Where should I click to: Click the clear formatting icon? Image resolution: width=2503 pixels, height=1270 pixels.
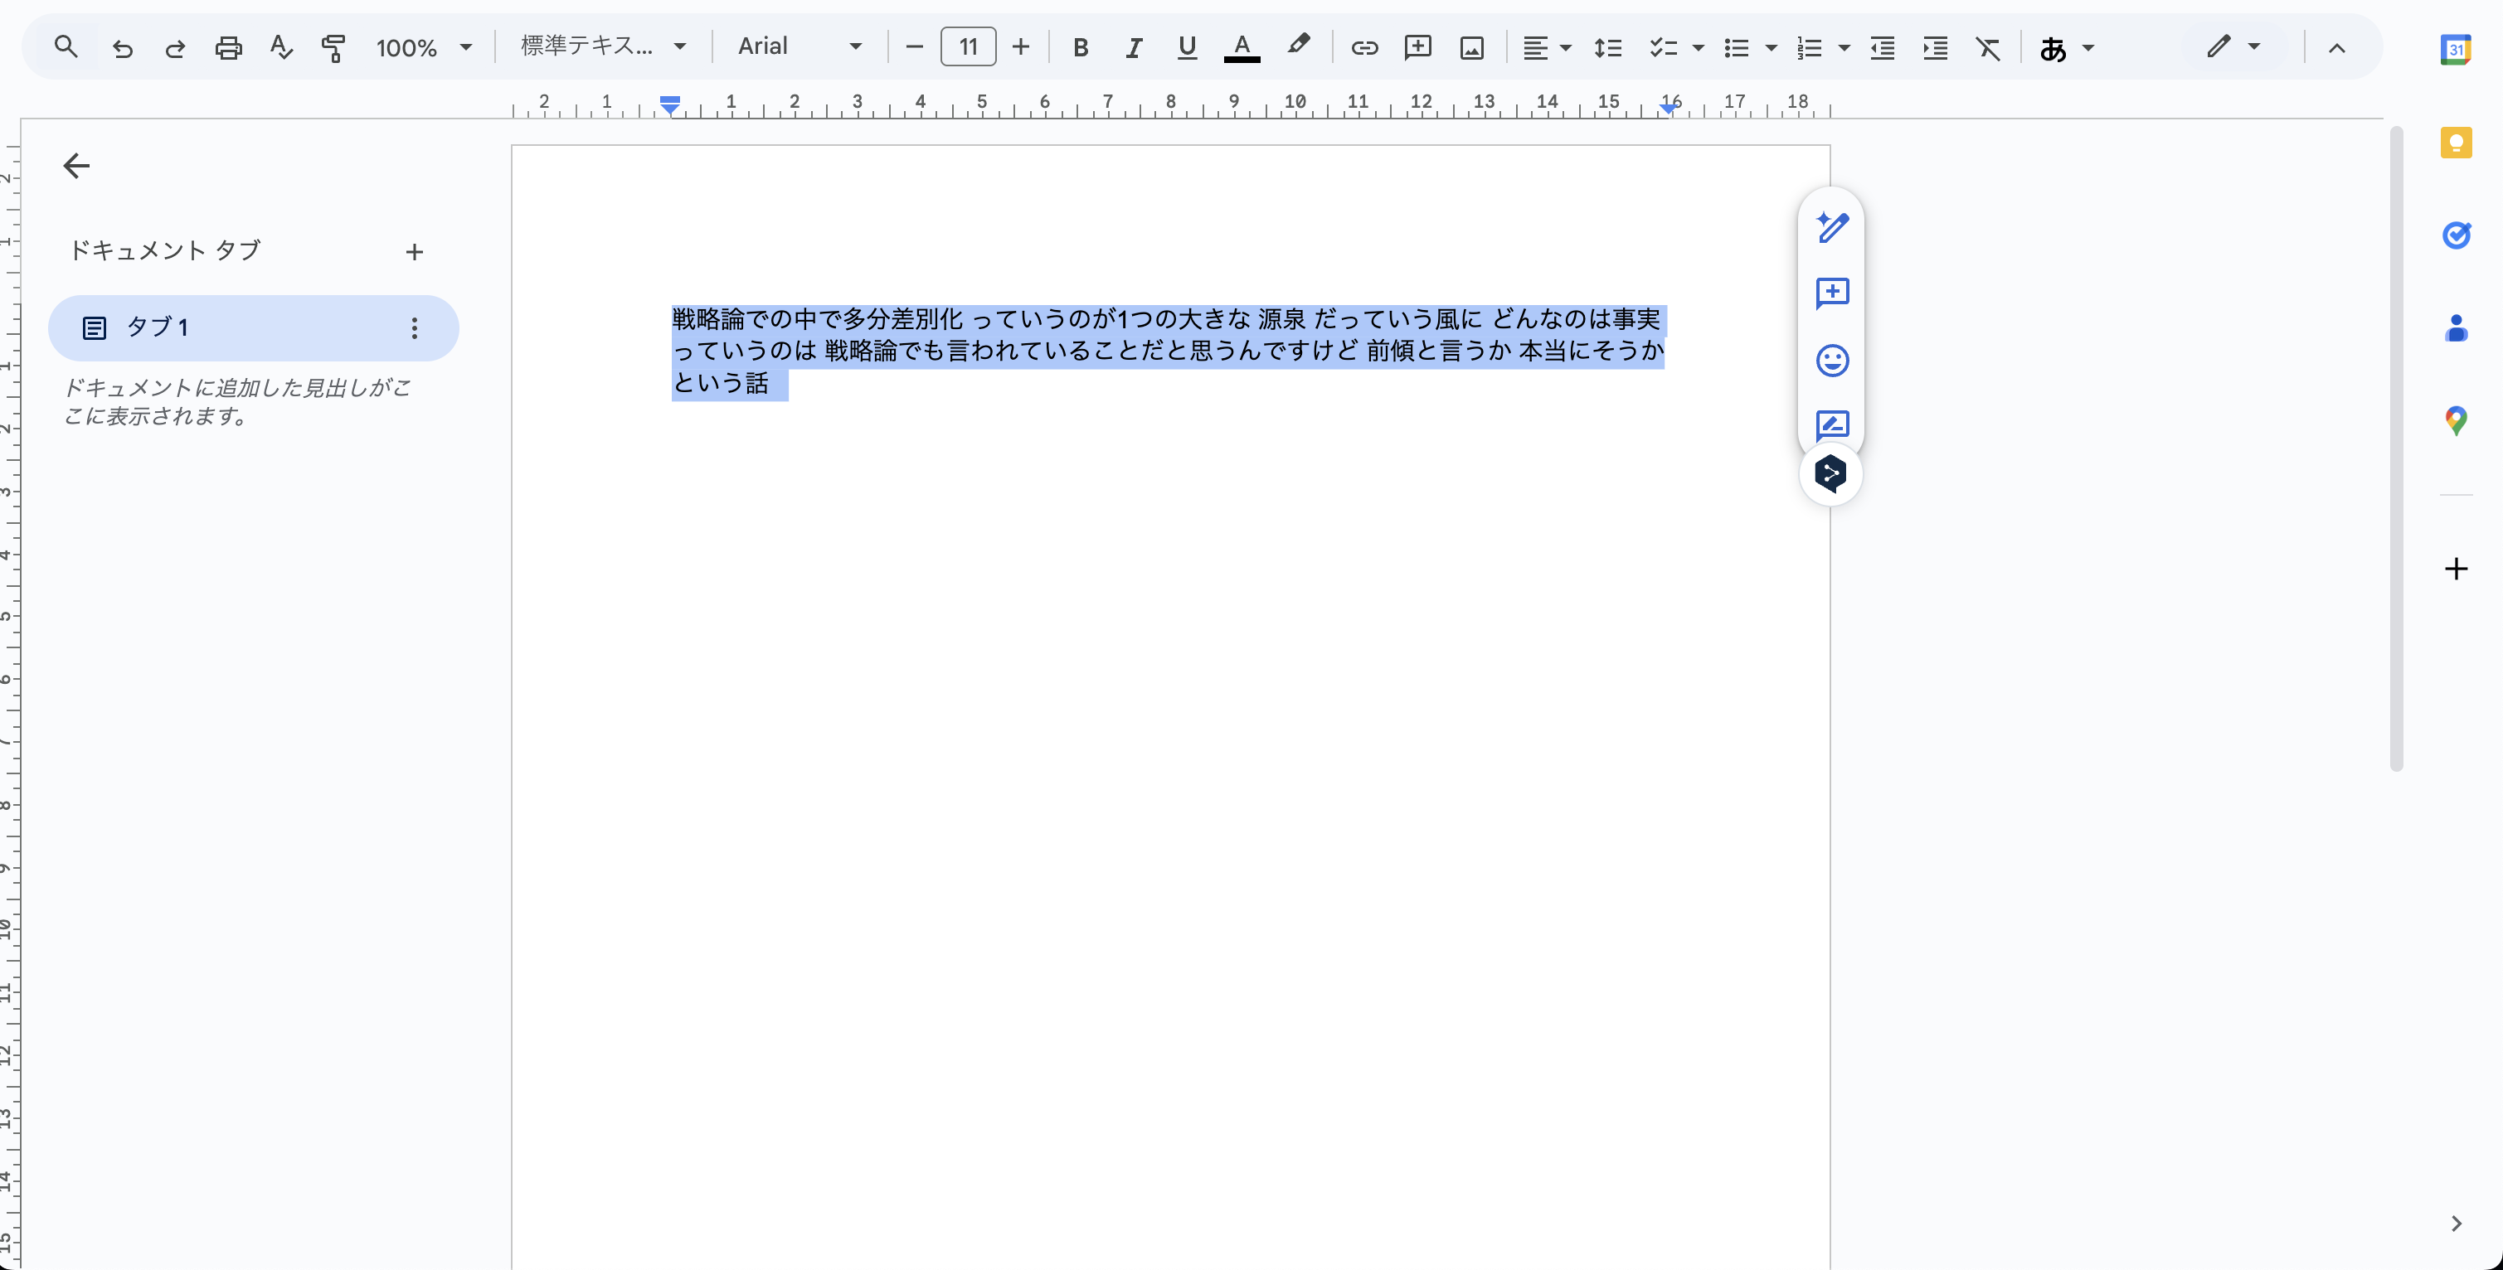coord(1988,47)
